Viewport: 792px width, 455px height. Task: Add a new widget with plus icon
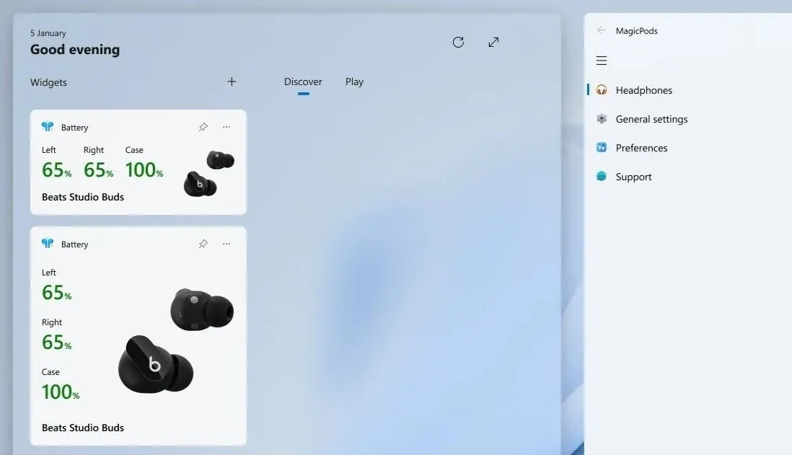(x=232, y=81)
